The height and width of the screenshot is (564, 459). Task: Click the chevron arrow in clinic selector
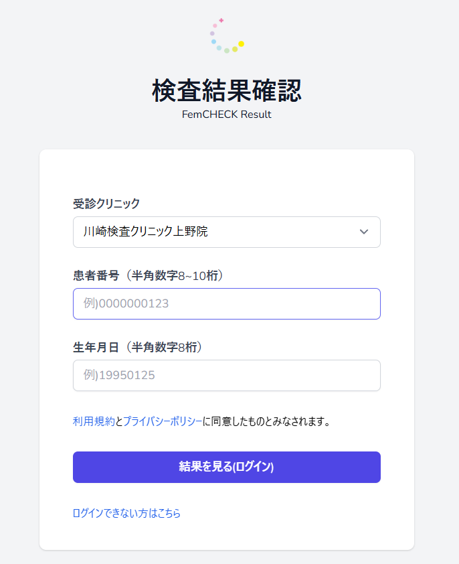(364, 232)
